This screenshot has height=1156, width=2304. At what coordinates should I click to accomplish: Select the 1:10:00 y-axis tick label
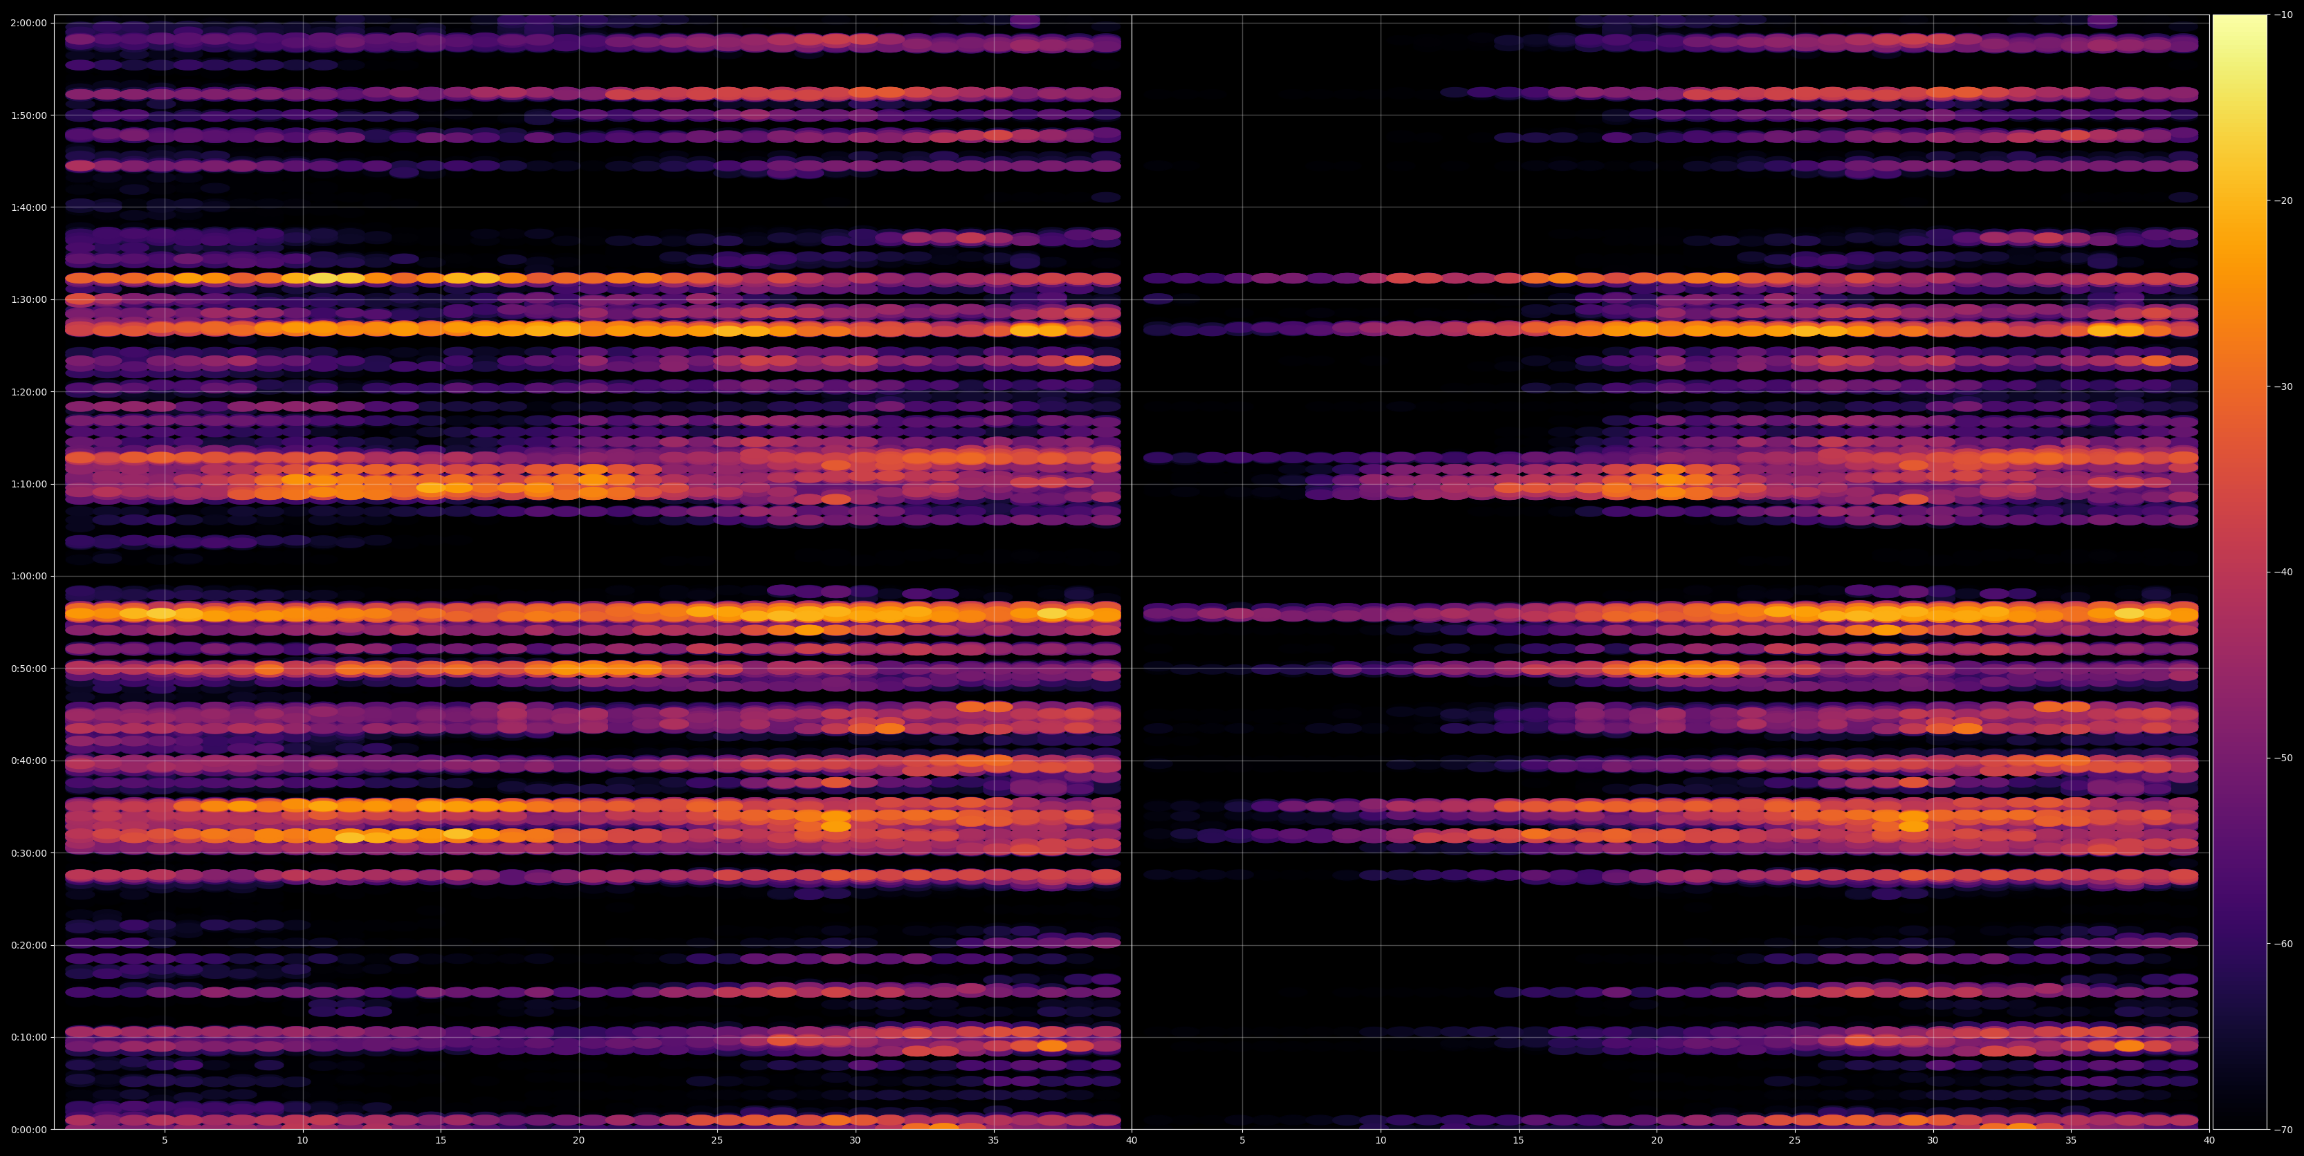[30, 485]
